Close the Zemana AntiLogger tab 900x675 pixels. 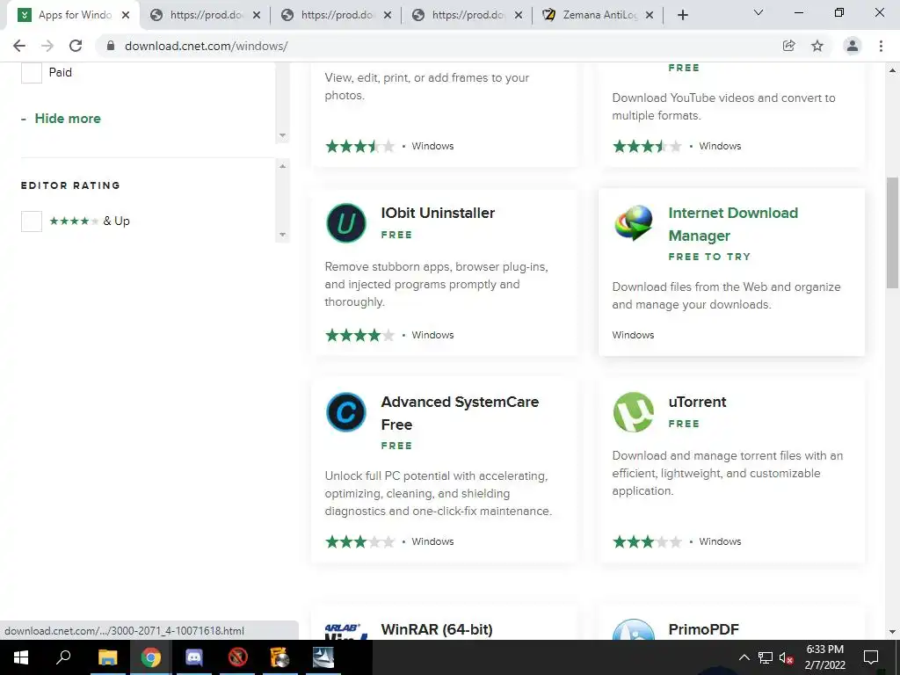(x=650, y=16)
